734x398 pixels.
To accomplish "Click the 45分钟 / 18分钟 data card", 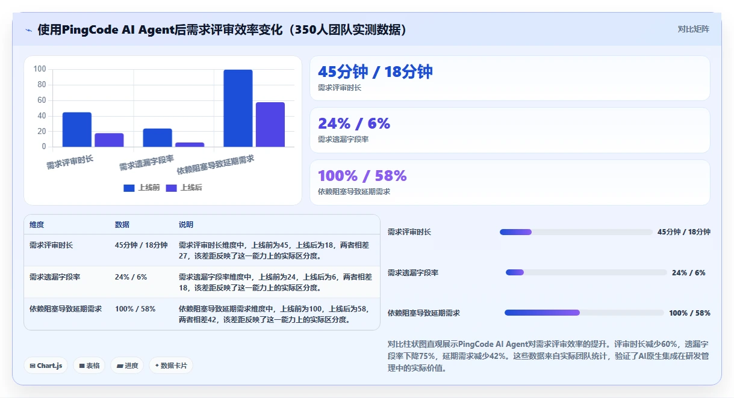I will click(510, 78).
